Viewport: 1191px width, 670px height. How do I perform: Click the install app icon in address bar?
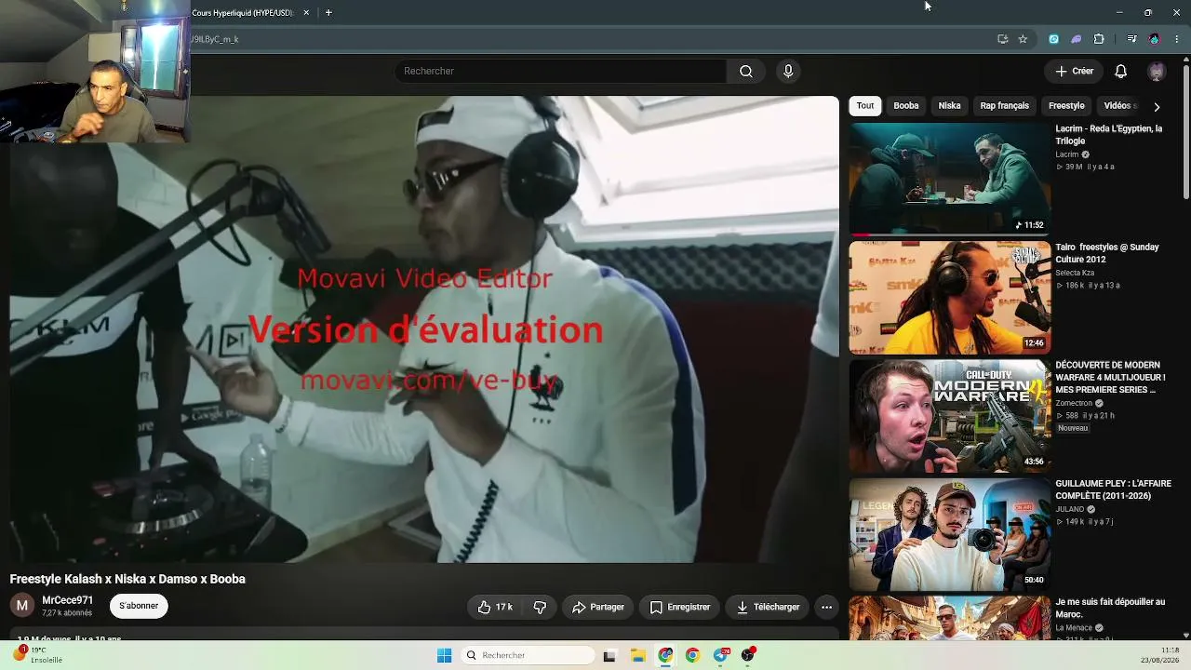point(1002,39)
